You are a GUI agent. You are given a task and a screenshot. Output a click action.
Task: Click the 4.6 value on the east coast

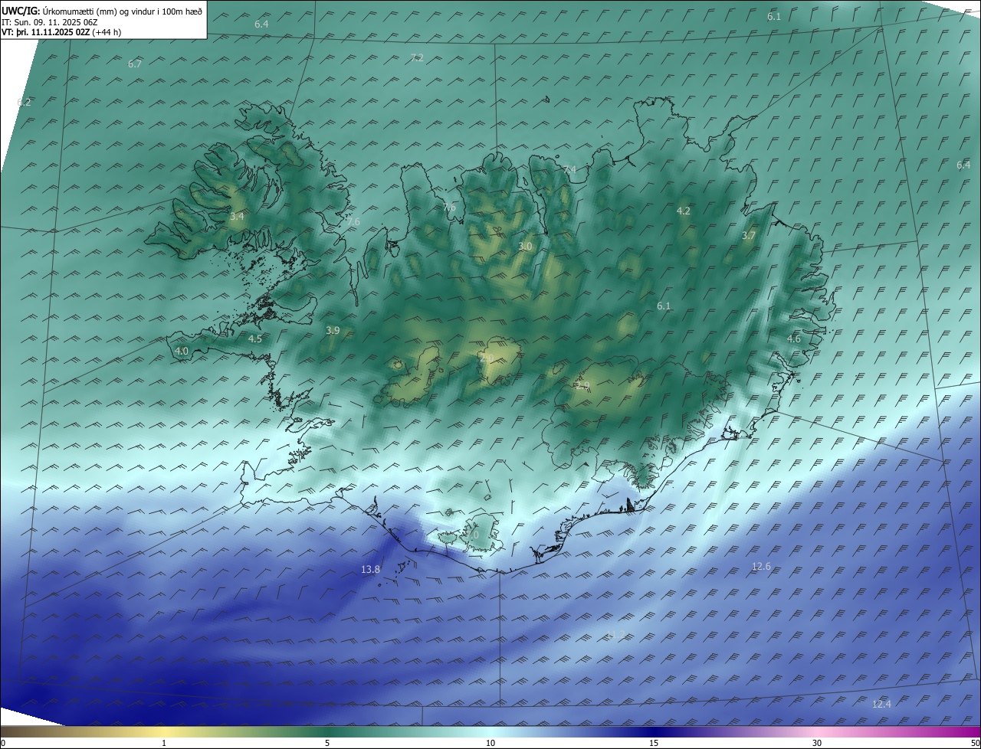794,339
